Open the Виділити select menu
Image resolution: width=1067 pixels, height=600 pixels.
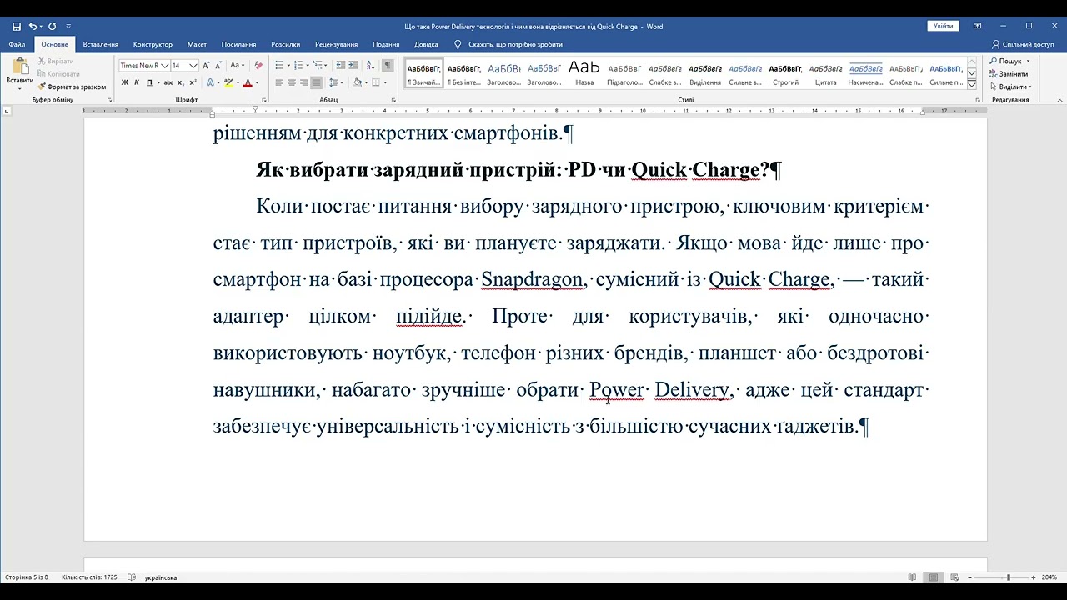[1010, 87]
